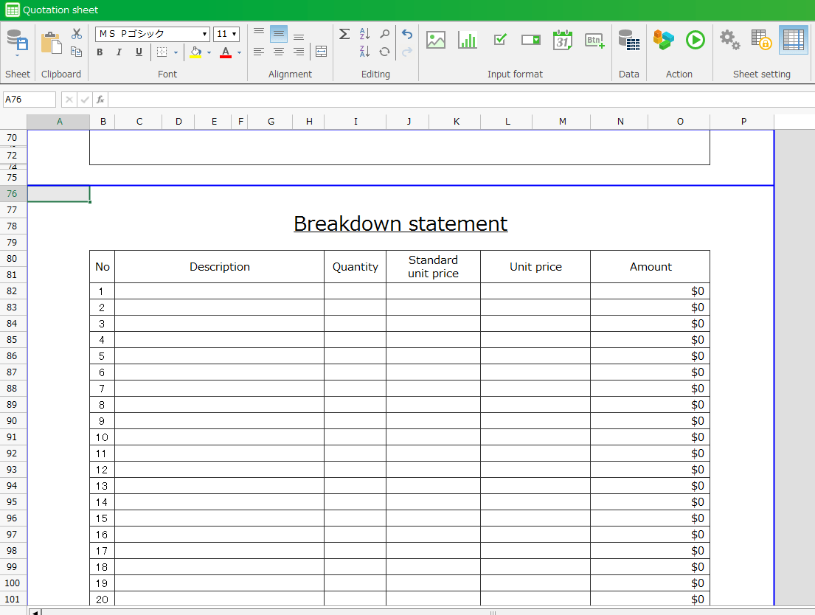The image size is (815, 615).
Task: Open the Data database table icon
Action: [628, 41]
